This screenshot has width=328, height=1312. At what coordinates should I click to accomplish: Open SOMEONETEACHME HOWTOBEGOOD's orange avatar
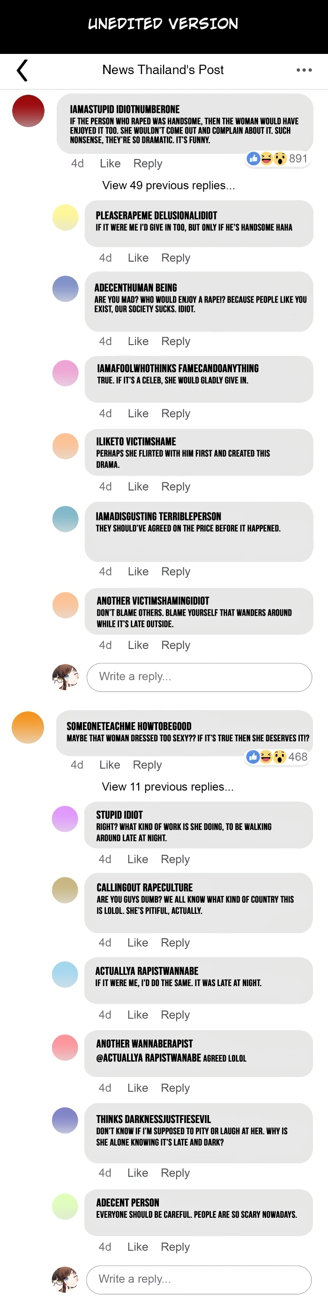28,727
